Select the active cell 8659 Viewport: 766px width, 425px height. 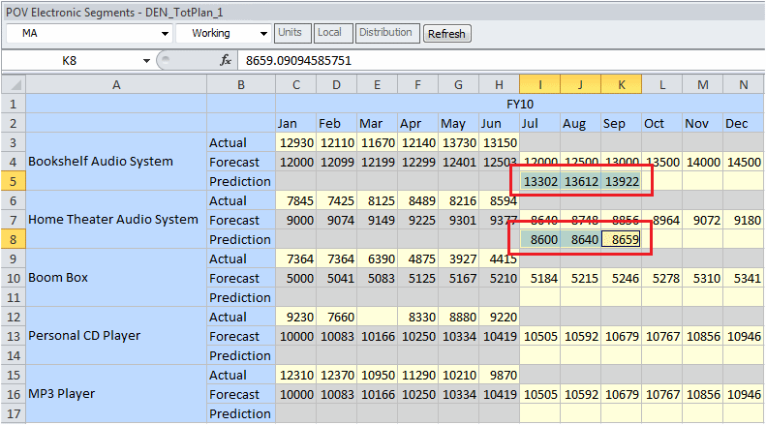pos(622,239)
